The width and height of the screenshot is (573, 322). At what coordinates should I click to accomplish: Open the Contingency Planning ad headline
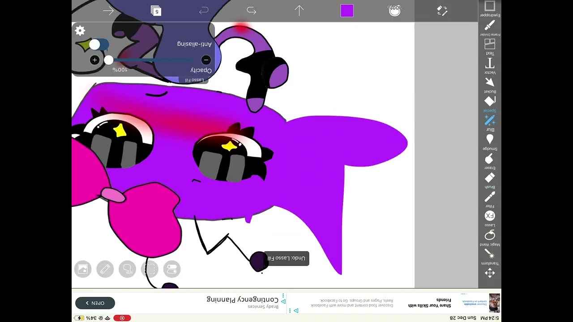(x=243, y=299)
